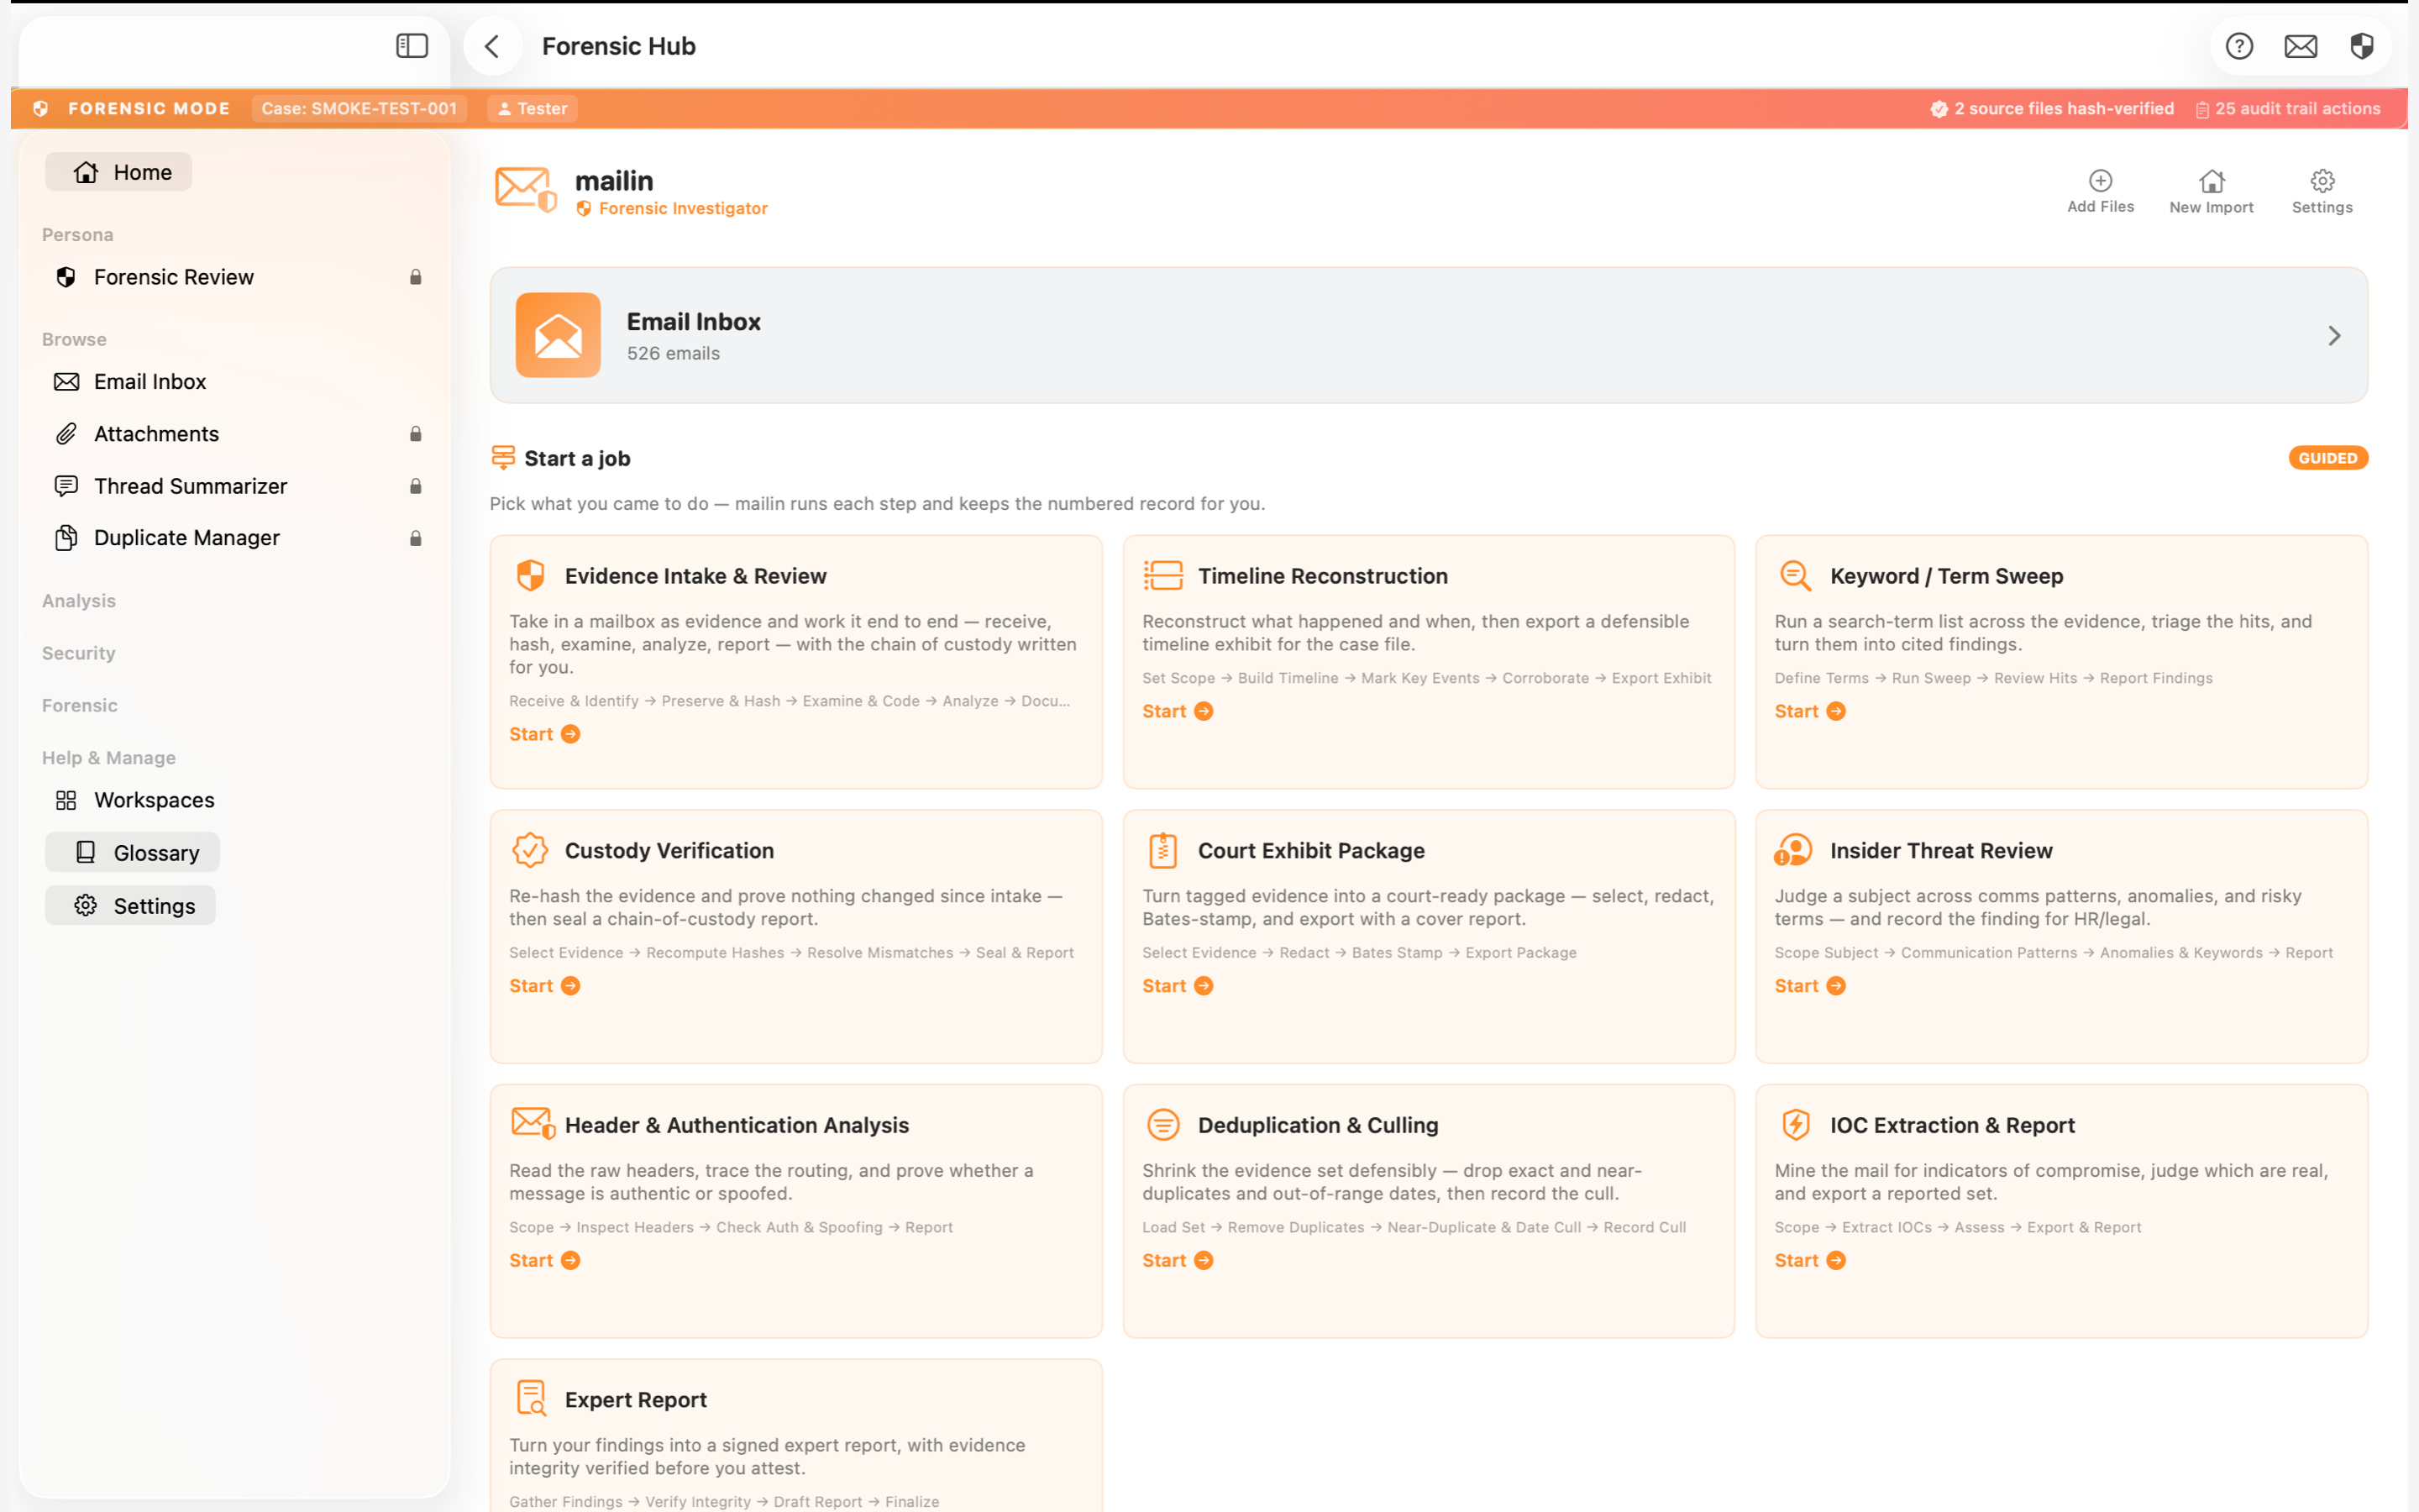2419x1512 pixels.
Task: Click the lock icon beside Thread Summarizer
Action: click(x=416, y=486)
